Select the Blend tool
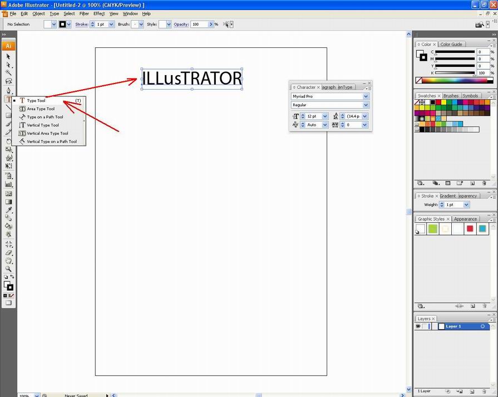This screenshot has width=498, height=397. click(x=8, y=218)
